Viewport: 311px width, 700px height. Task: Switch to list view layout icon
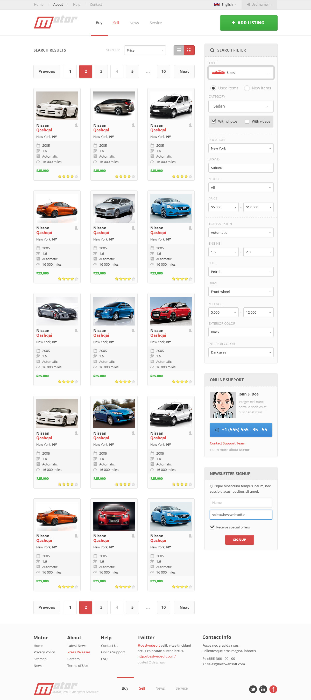click(x=179, y=50)
